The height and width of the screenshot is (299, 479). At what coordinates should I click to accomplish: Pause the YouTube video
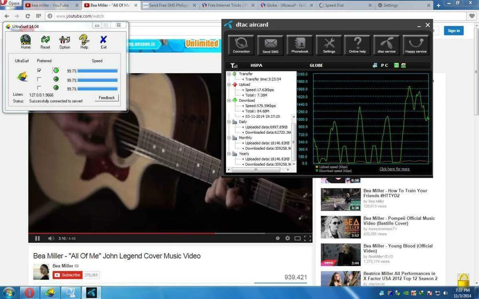pos(37,238)
